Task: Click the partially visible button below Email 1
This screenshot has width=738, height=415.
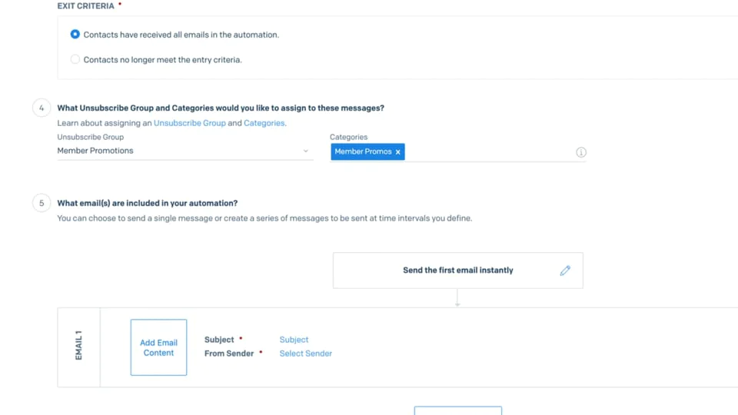Action: [457, 410]
